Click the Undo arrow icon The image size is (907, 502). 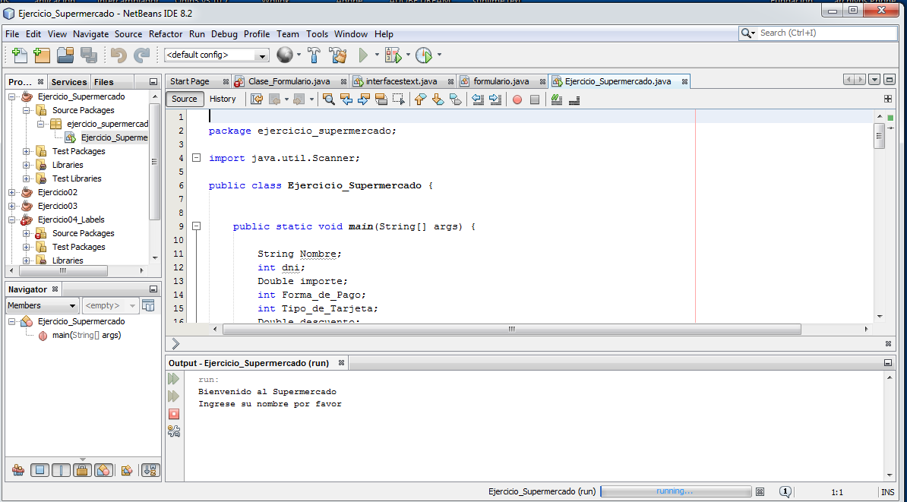click(118, 55)
